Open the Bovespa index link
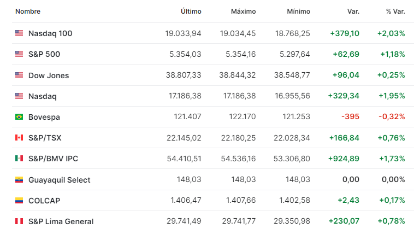Screen dimensions: 414x228 (x=44, y=117)
